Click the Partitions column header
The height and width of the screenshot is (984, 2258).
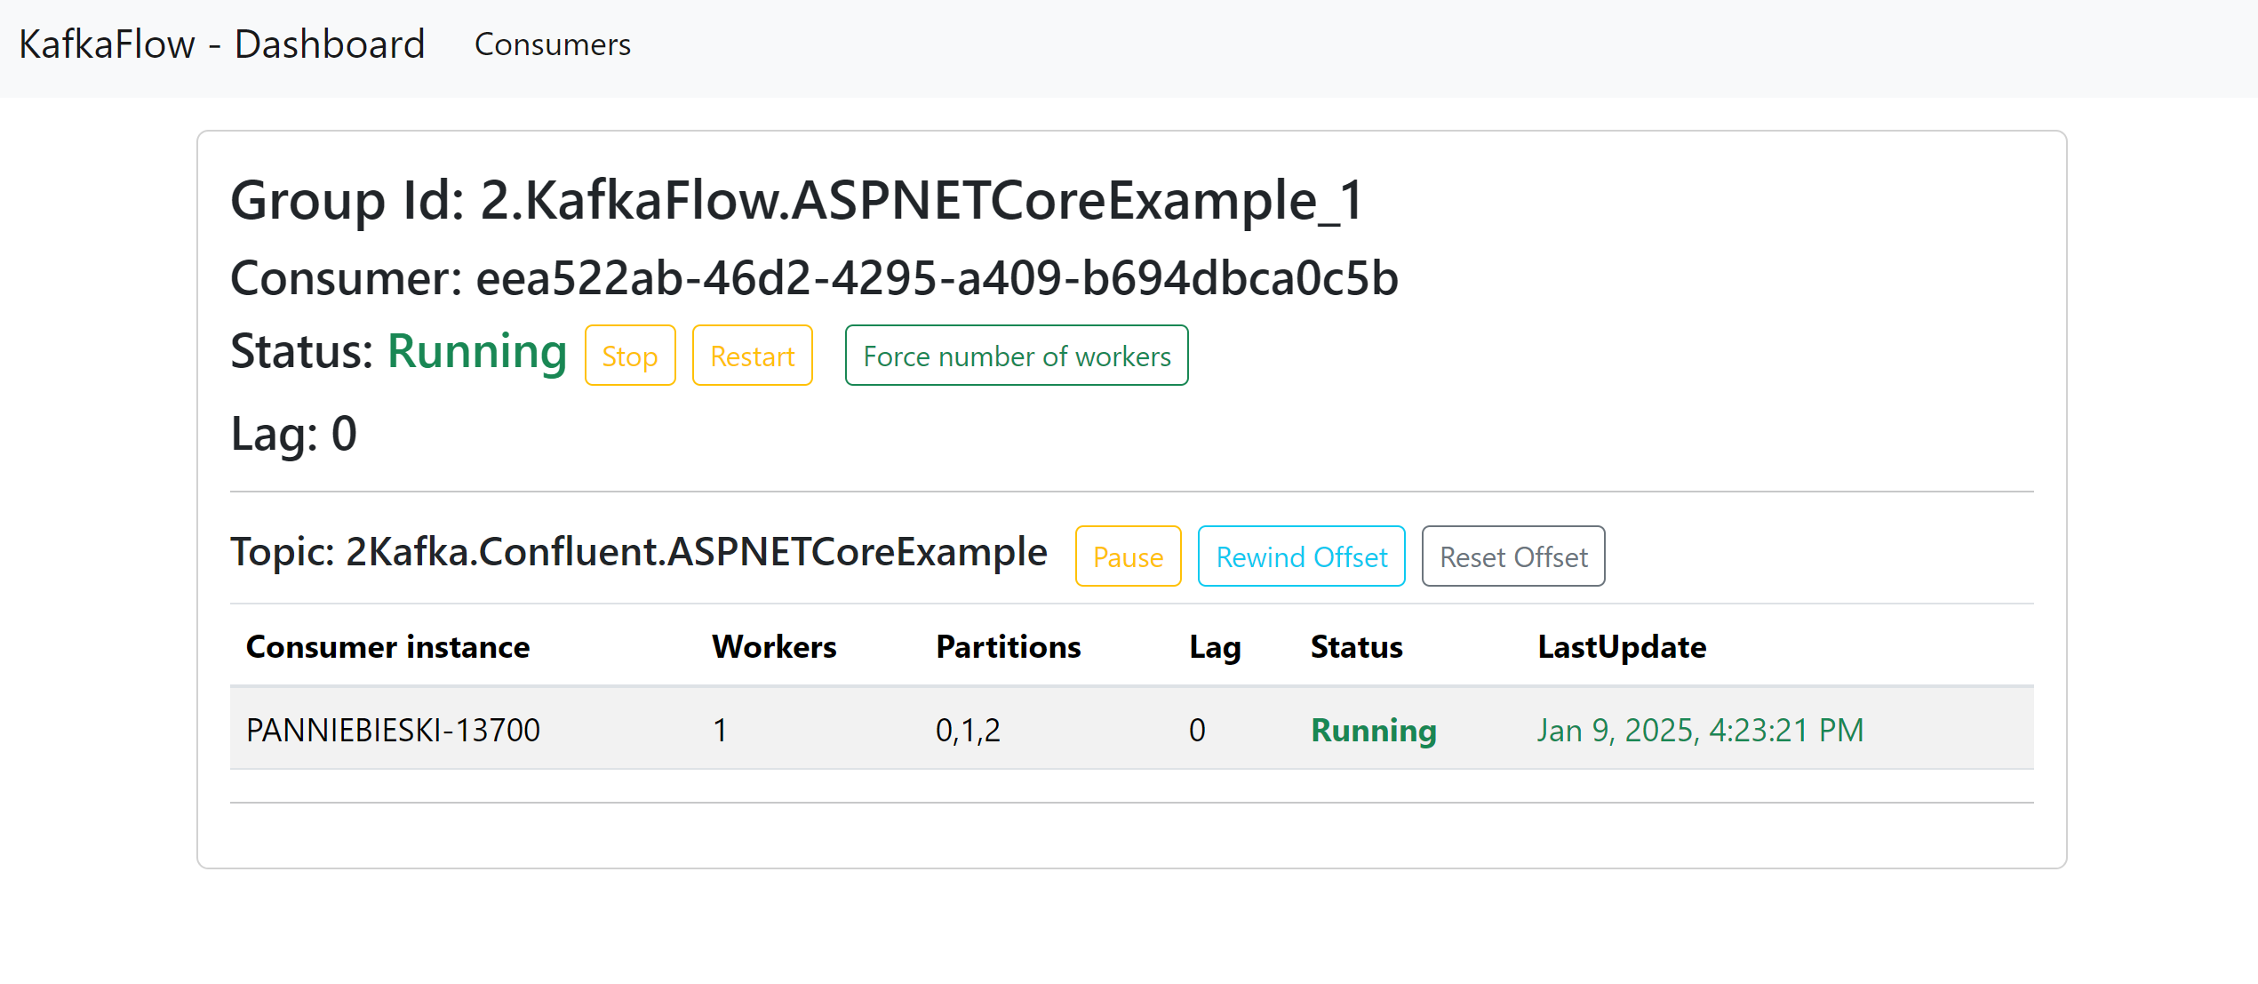point(1008,646)
